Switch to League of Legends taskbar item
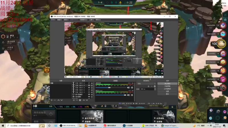The width and height of the screenshot is (228, 128). [x=169, y=125]
